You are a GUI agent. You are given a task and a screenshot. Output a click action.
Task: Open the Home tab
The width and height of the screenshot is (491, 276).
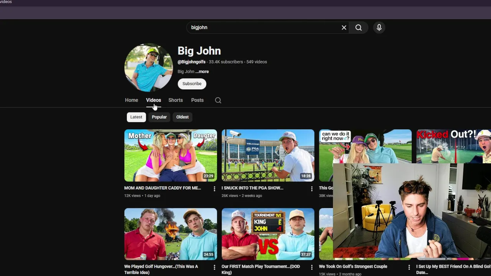[131, 100]
